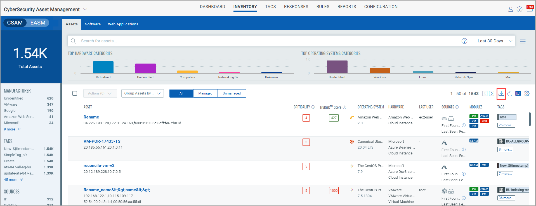The width and height of the screenshot is (536, 206).
Task: Open the REPORTS menu
Action: 347,7
